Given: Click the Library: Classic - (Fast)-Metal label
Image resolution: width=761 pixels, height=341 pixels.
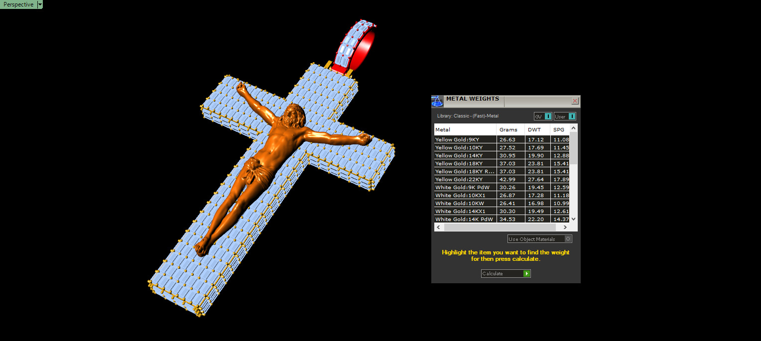Looking at the screenshot, I should click(x=468, y=116).
